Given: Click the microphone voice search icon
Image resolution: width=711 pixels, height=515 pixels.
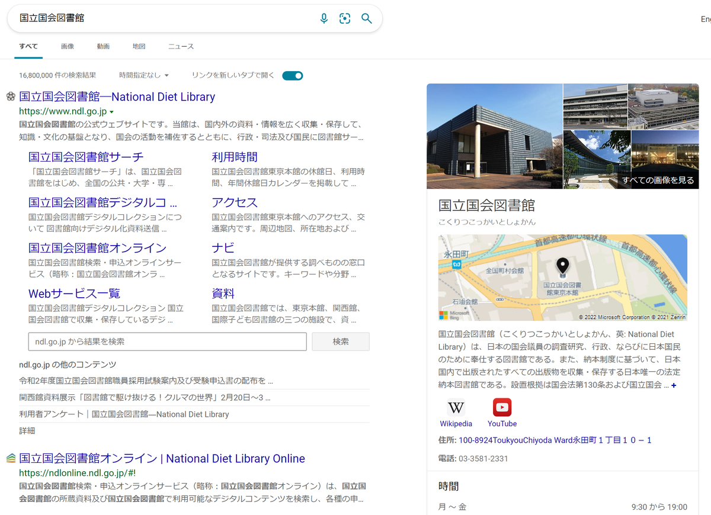Looking at the screenshot, I should (x=324, y=18).
